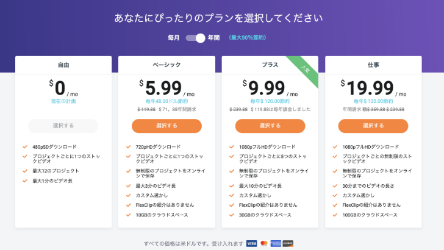This screenshot has height=250, width=444.
Task: Click the Mastercard icon
Action: (264, 243)
